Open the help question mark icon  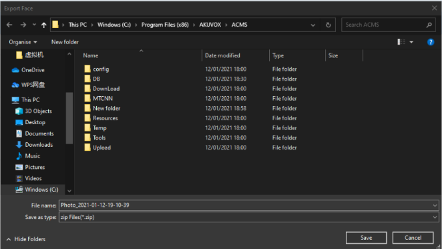pyautogui.click(x=430, y=42)
